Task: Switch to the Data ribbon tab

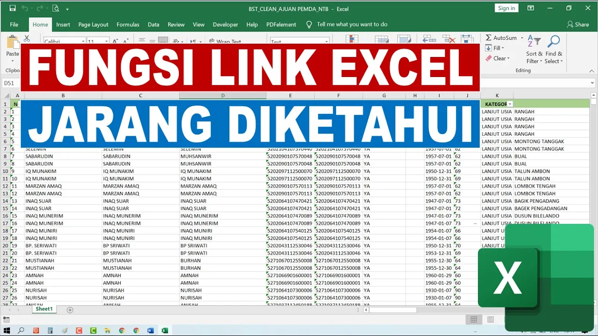Action: (154, 24)
